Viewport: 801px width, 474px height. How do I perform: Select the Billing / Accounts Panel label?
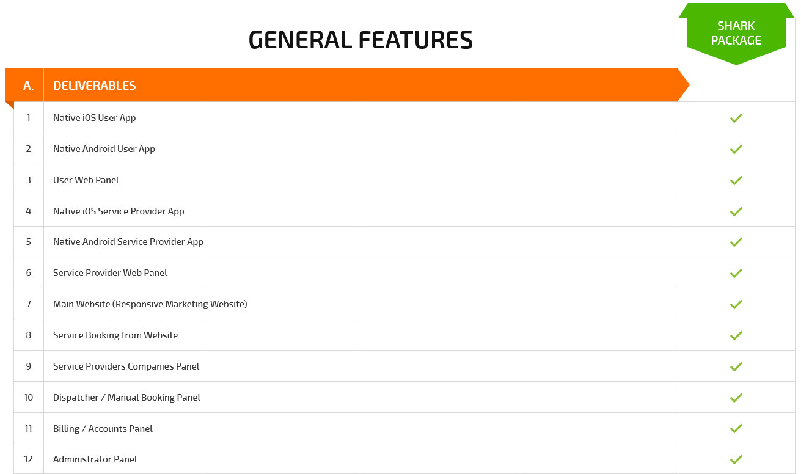[x=103, y=429]
